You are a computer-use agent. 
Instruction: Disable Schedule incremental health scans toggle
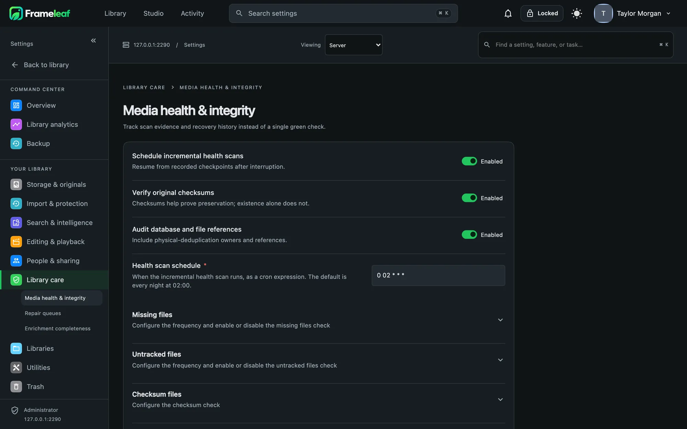[x=469, y=161]
